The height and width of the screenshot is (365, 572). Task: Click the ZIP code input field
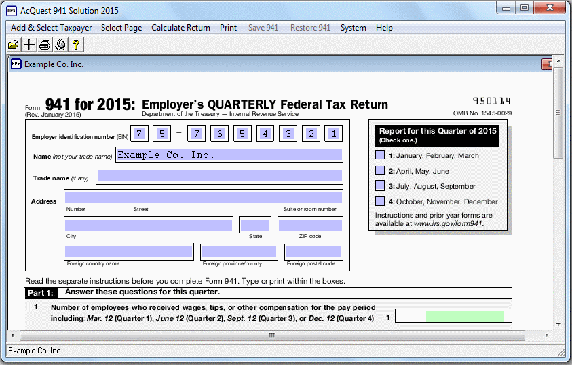[x=310, y=225]
